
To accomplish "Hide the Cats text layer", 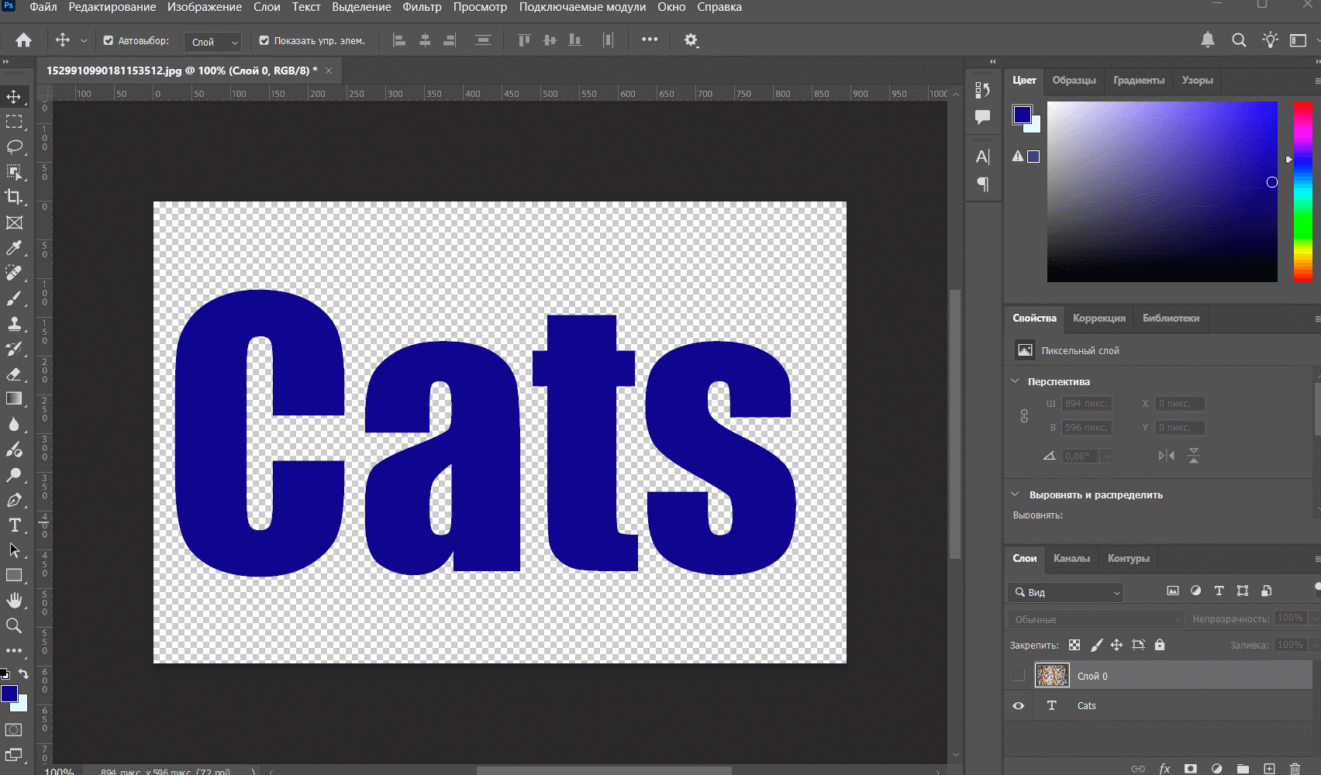I will click(1018, 706).
